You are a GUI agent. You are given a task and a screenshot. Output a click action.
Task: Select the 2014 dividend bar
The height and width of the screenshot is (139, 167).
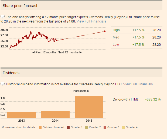(x=55, y=115)
